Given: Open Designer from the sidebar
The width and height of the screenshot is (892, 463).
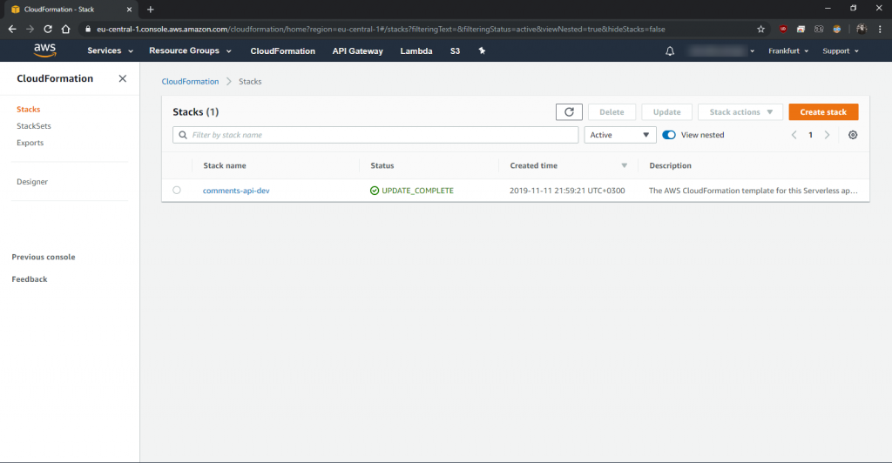Looking at the screenshot, I should pos(32,182).
